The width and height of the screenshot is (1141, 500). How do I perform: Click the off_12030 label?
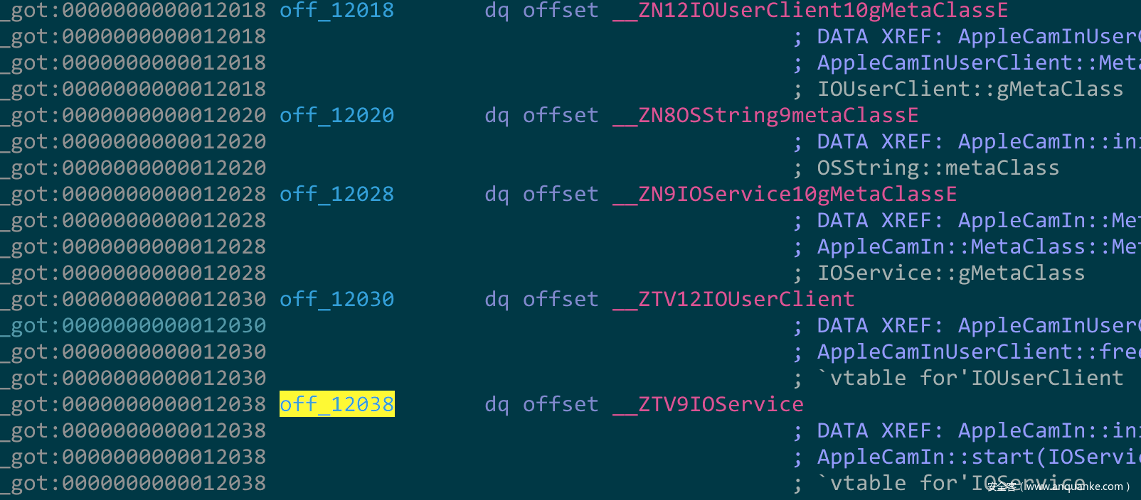point(337,299)
